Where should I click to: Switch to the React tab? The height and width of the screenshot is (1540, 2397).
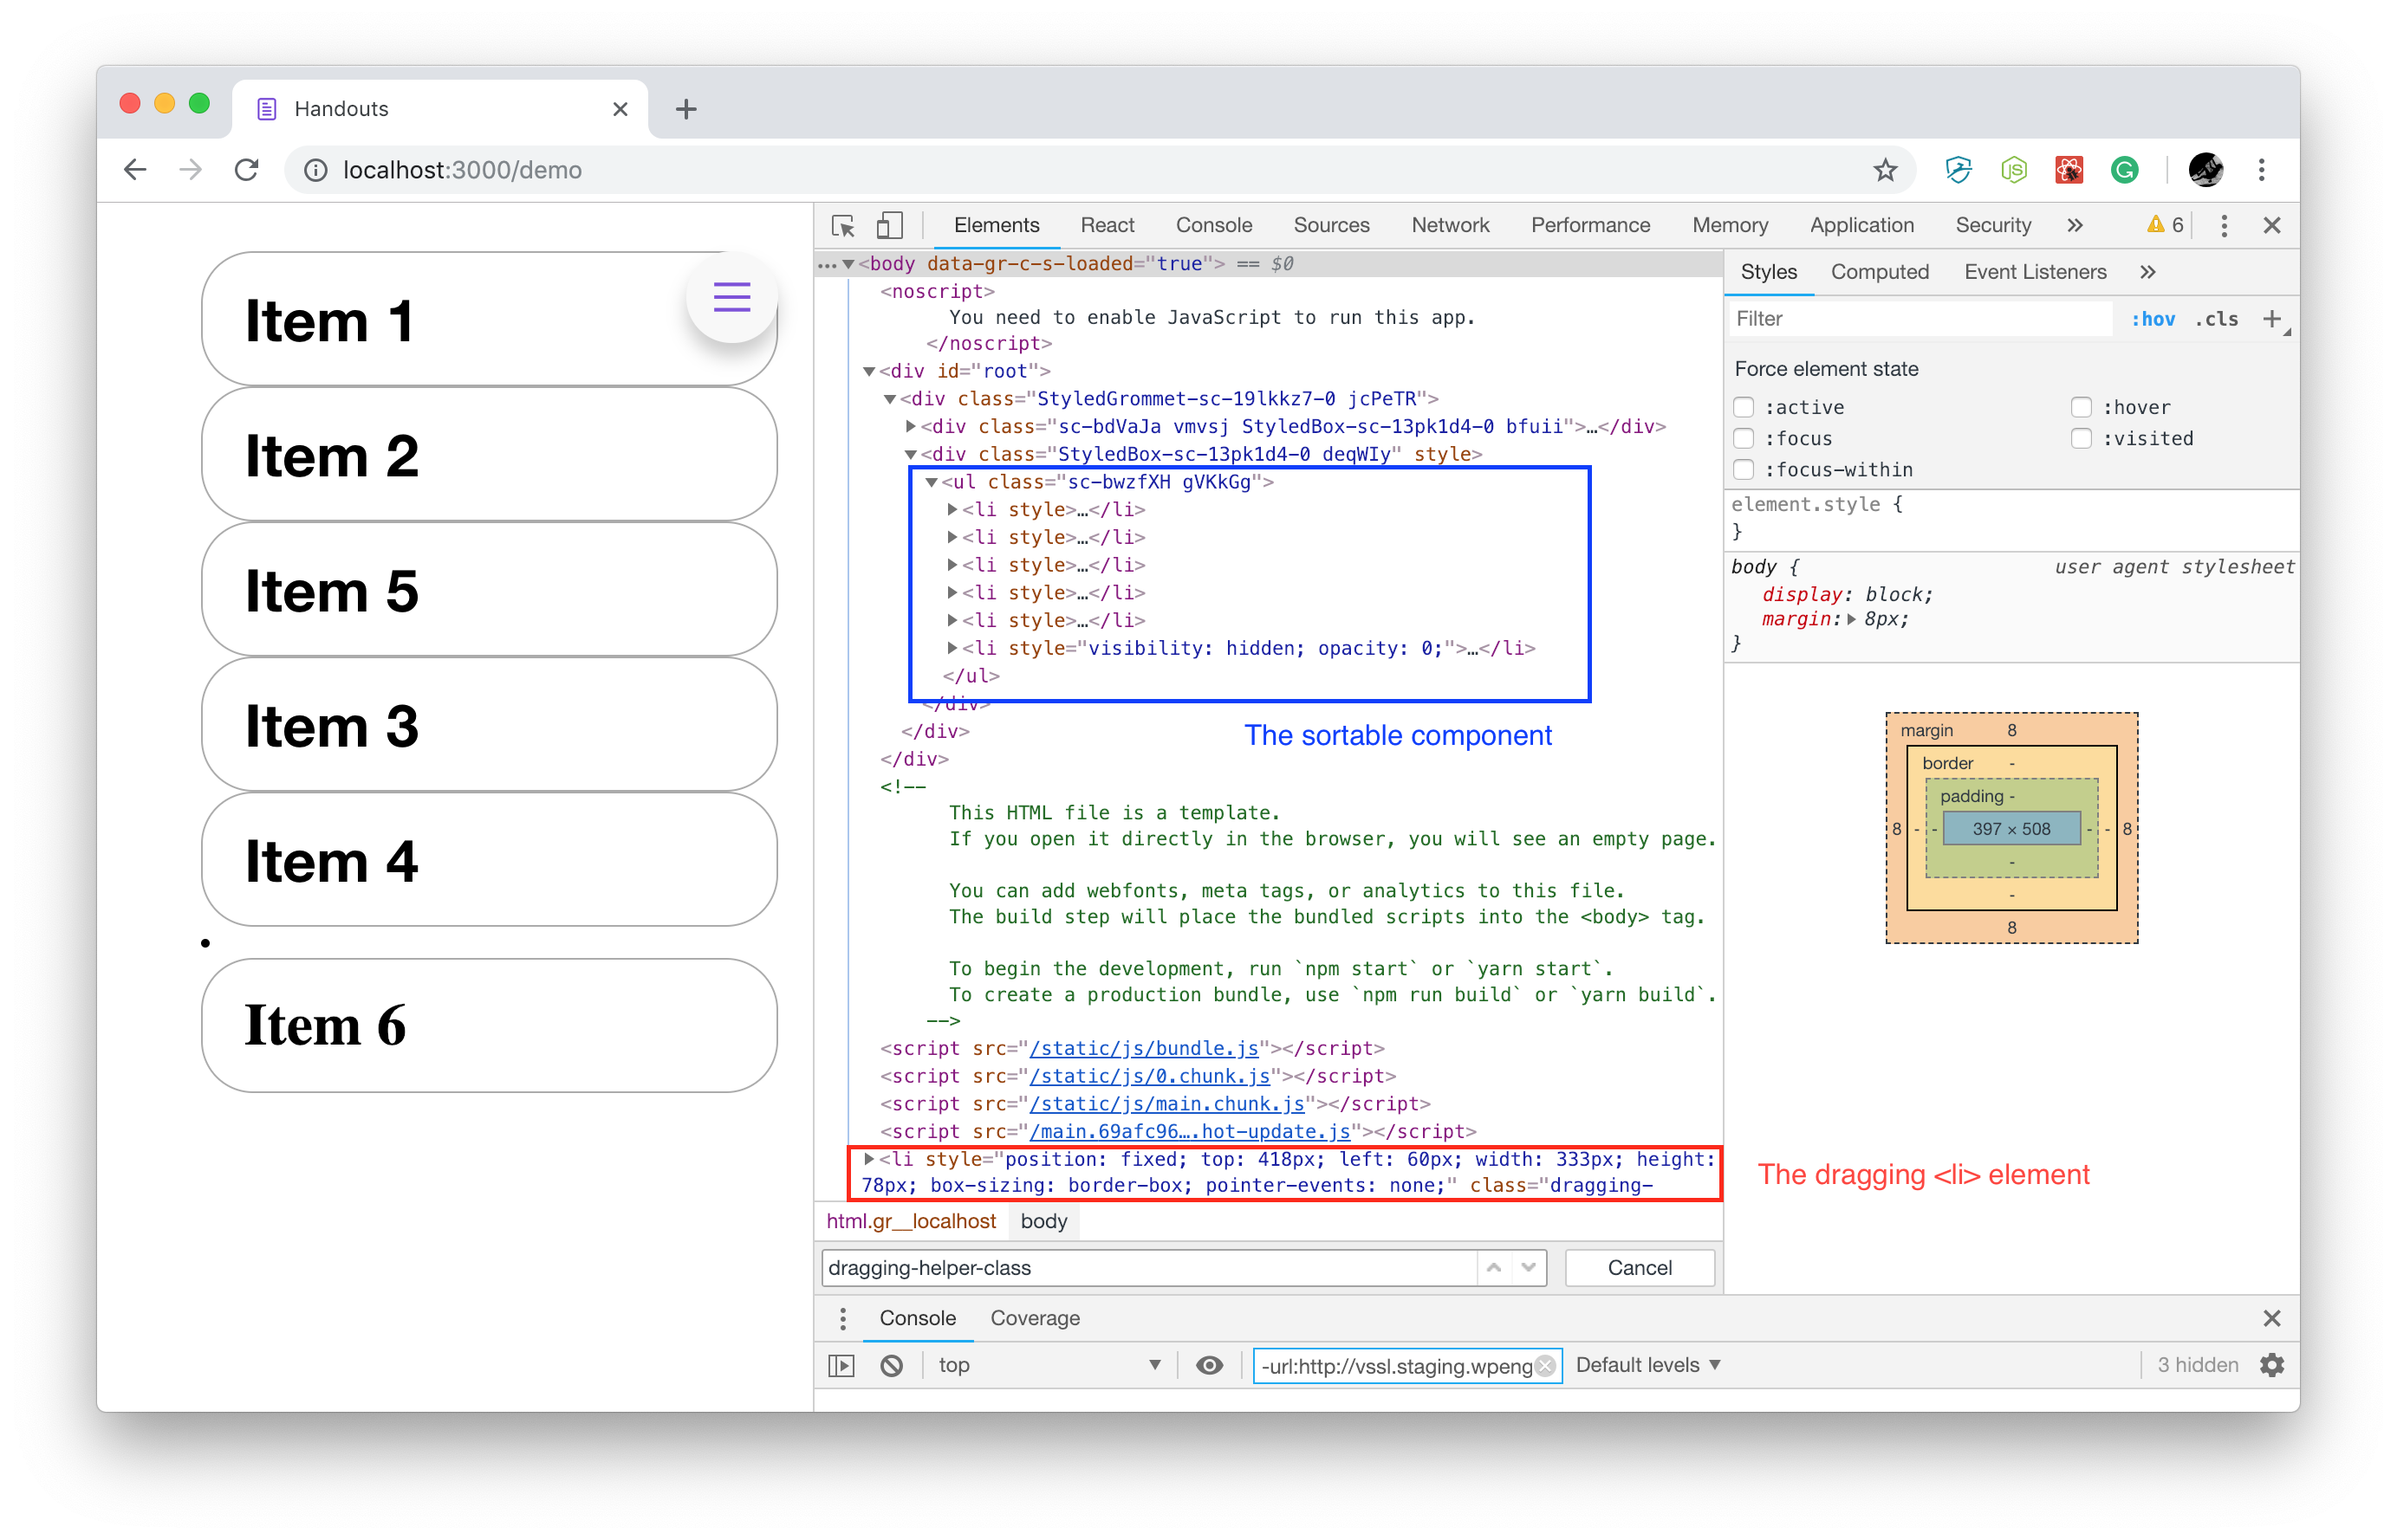pos(1107,225)
